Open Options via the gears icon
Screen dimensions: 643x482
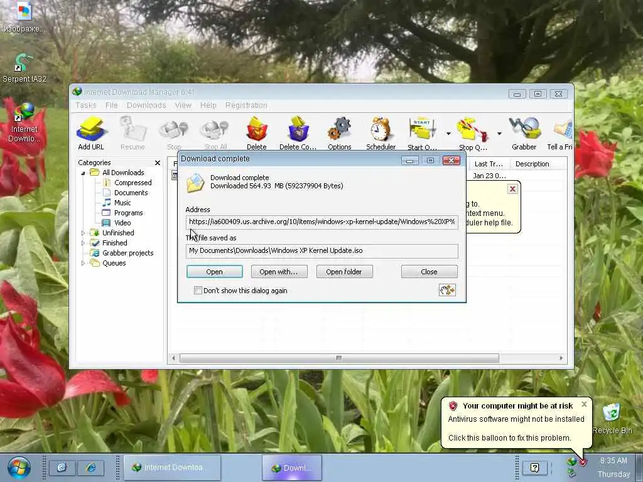[x=340, y=133]
